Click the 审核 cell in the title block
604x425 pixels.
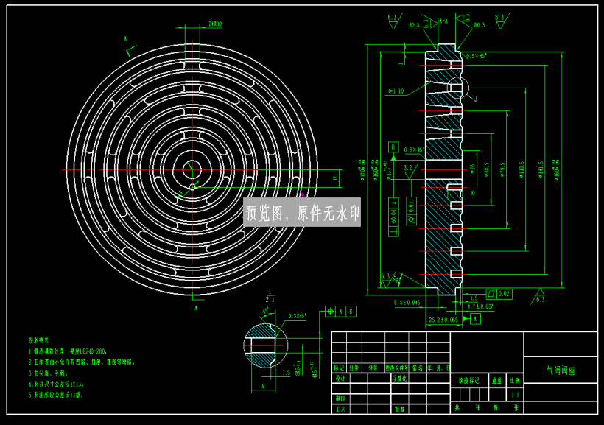(x=340, y=398)
